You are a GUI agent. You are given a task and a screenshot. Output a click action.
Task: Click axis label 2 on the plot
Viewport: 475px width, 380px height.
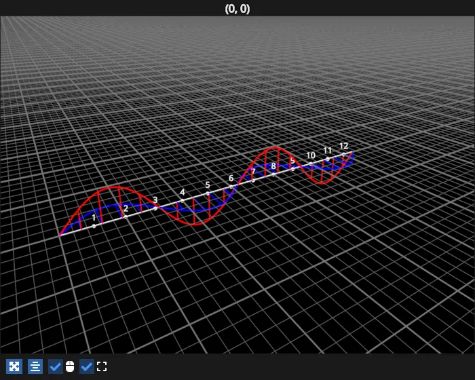[x=126, y=208]
